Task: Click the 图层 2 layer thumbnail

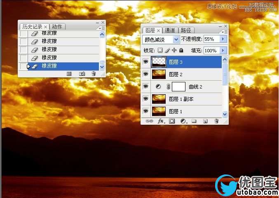Action: click(159, 74)
